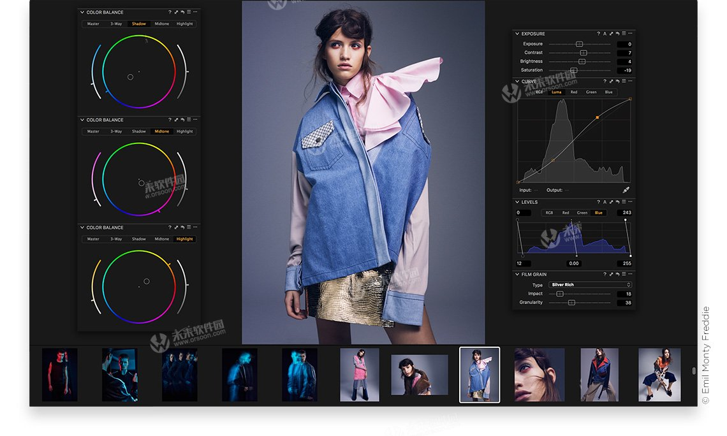Select the face close-up portrait thumbnail
The image size is (727, 436).
(540, 375)
